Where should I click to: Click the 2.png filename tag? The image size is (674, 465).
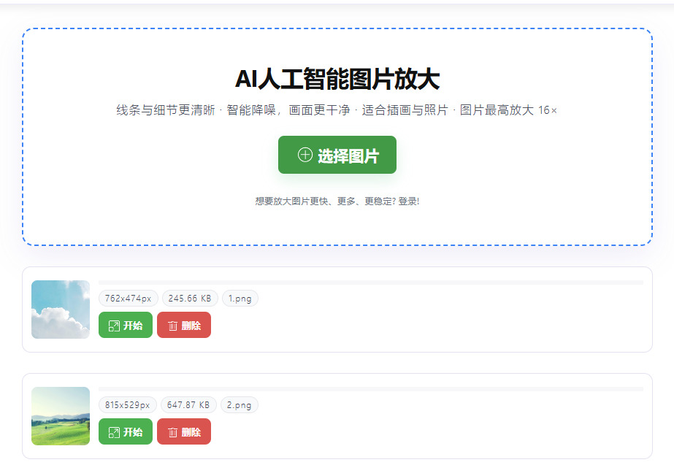coord(240,405)
